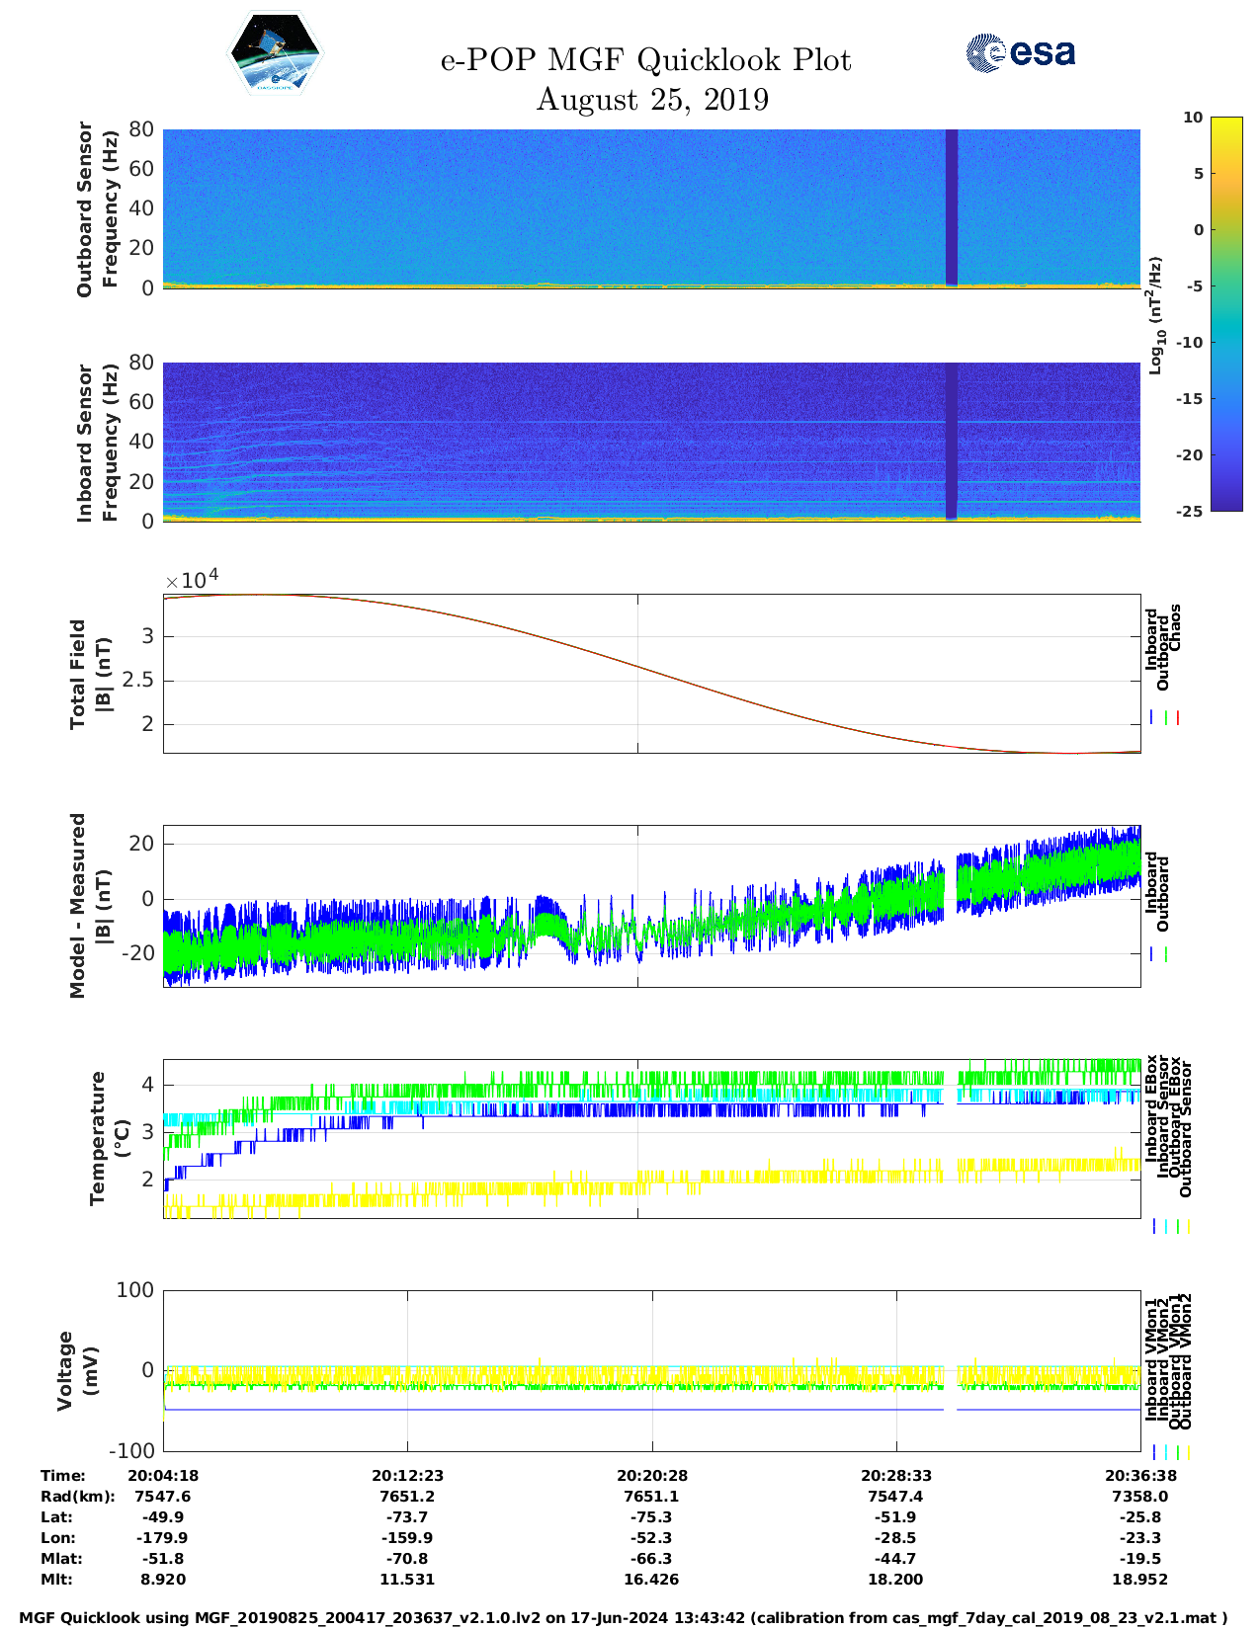Viewport: 1260px width, 1630px height.
Task: Click the August 25, 2019 date heading
Action: [652, 100]
